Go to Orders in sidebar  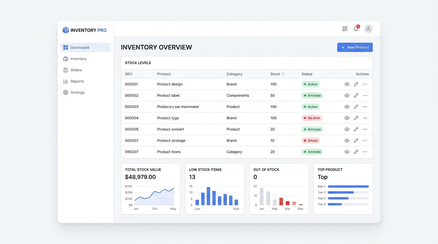(x=76, y=70)
